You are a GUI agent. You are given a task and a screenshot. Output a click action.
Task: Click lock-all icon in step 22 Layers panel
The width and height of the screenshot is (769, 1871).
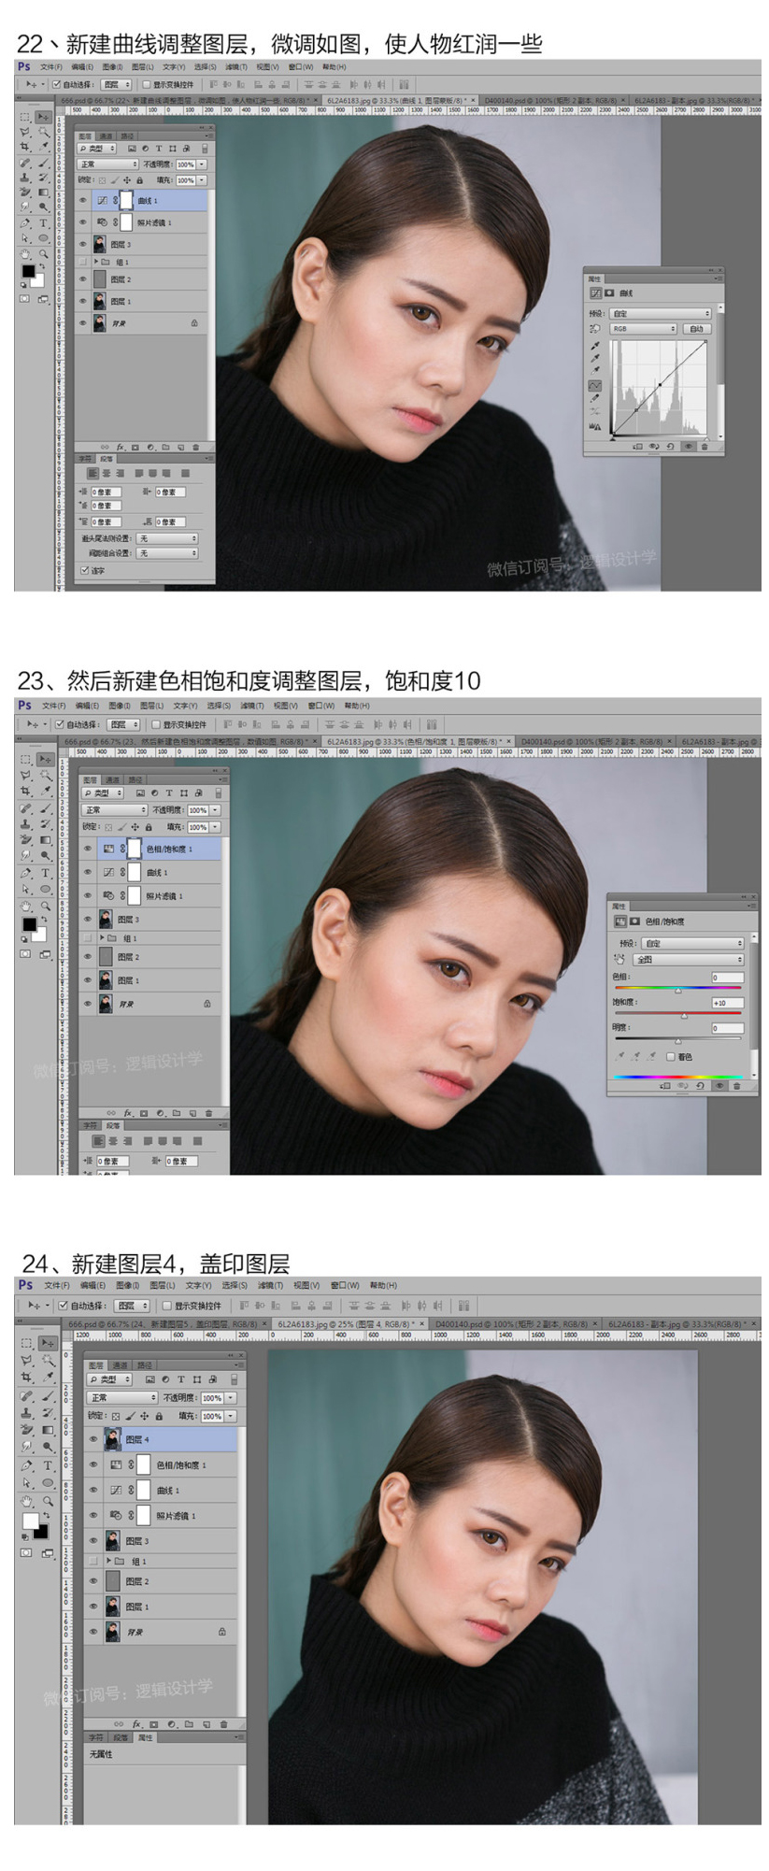[139, 180]
